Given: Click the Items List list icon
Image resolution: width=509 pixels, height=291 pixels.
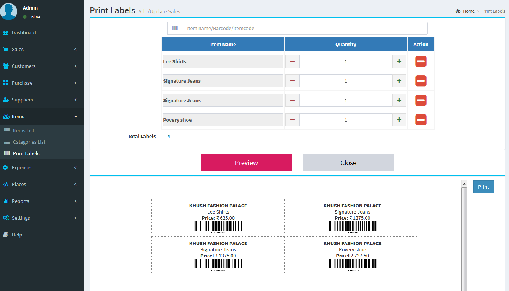Looking at the screenshot, I should click(x=7, y=130).
